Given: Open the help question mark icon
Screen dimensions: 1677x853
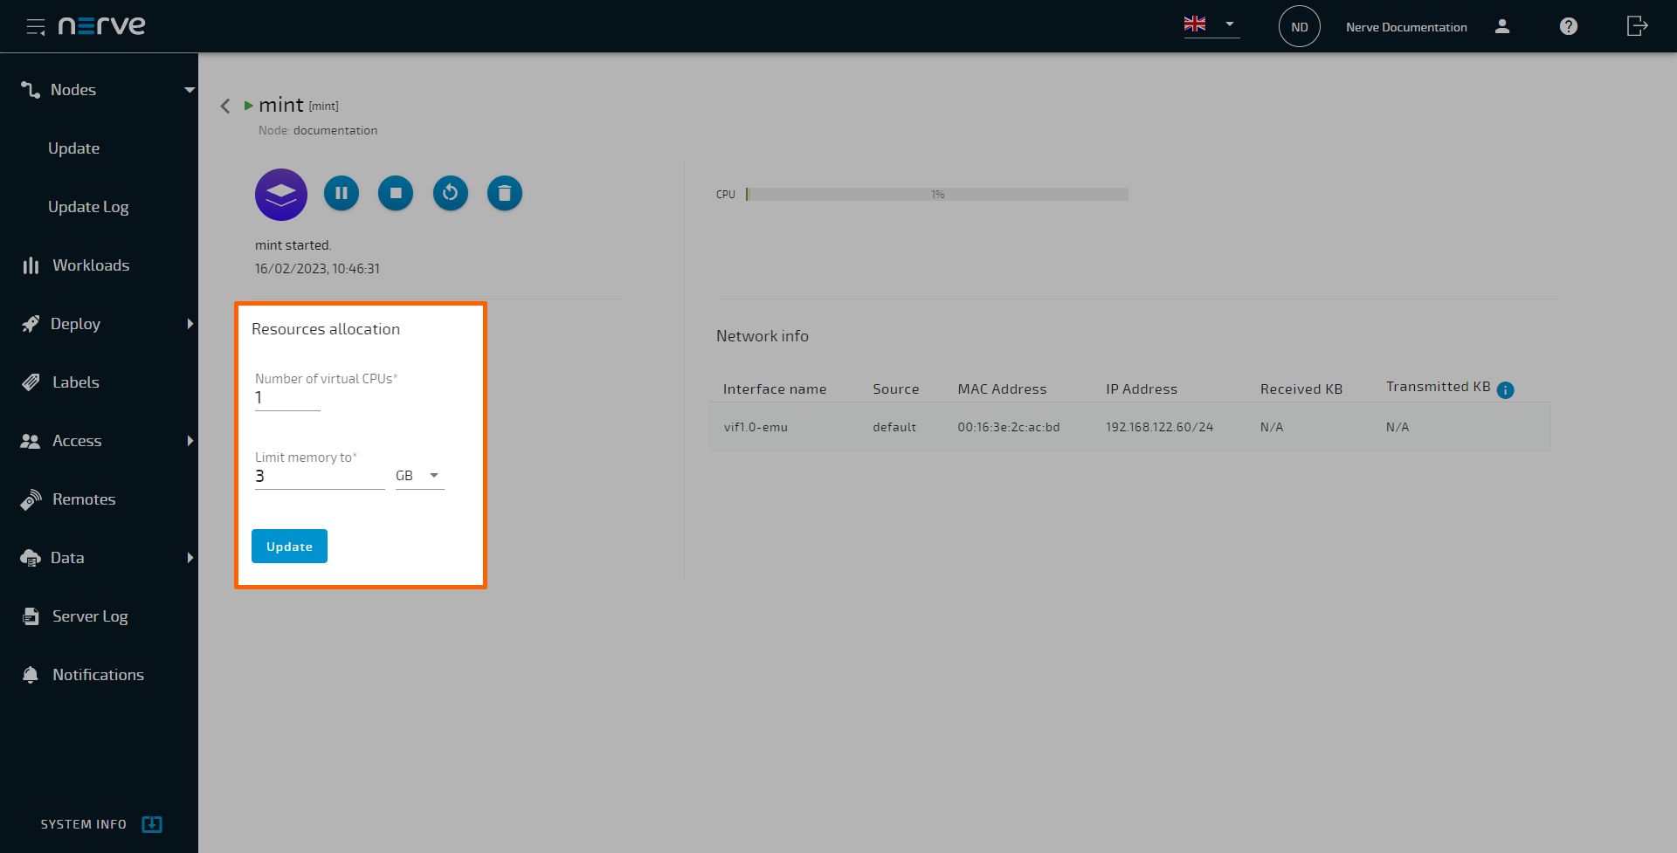Looking at the screenshot, I should (x=1569, y=26).
